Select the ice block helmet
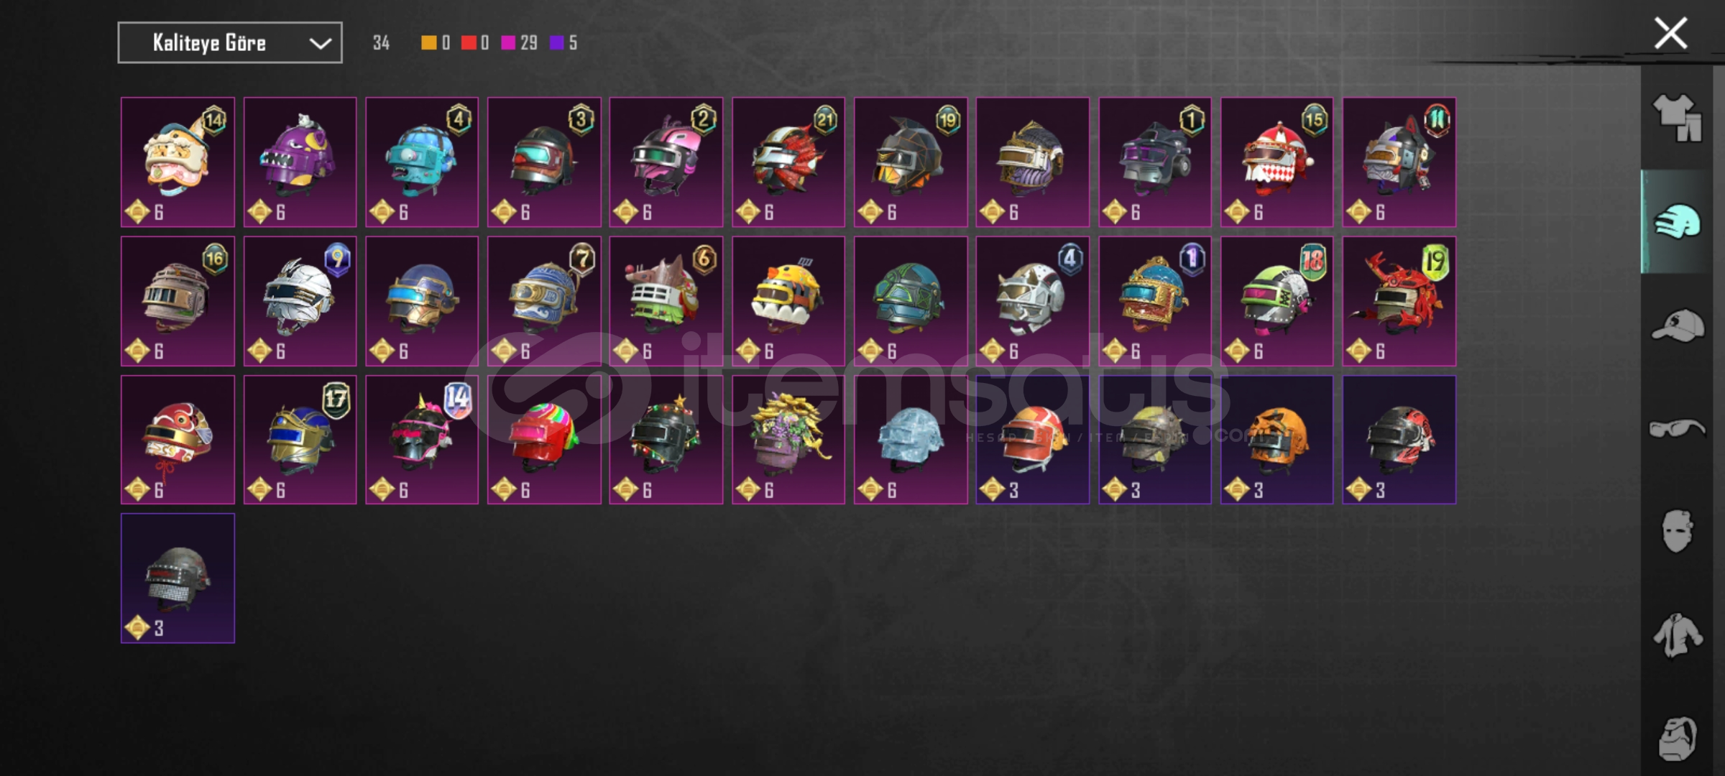This screenshot has height=776, width=1725. coord(911,440)
